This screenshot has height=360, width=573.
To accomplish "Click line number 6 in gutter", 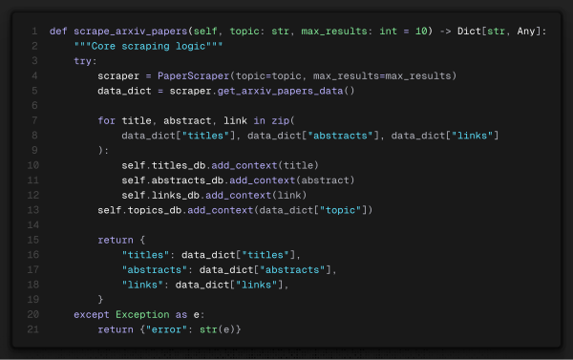I will [x=34, y=106].
